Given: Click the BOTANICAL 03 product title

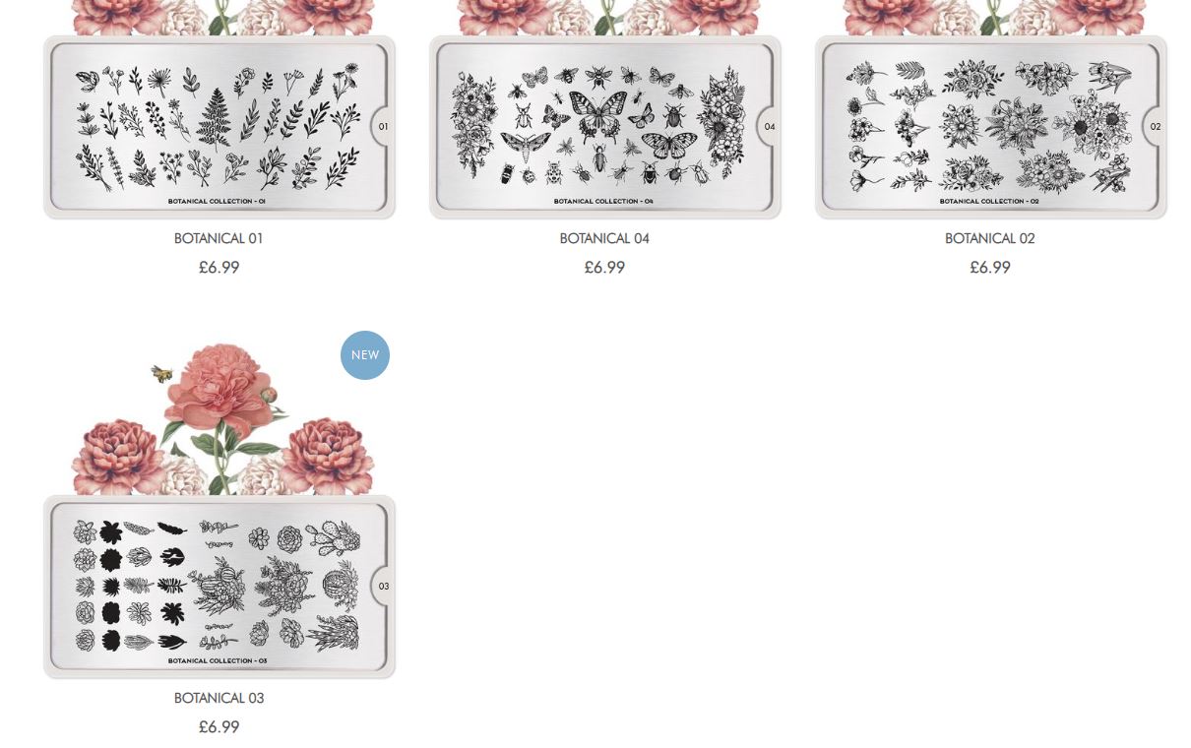Looking at the screenshot, I should (x=219, y=698).
